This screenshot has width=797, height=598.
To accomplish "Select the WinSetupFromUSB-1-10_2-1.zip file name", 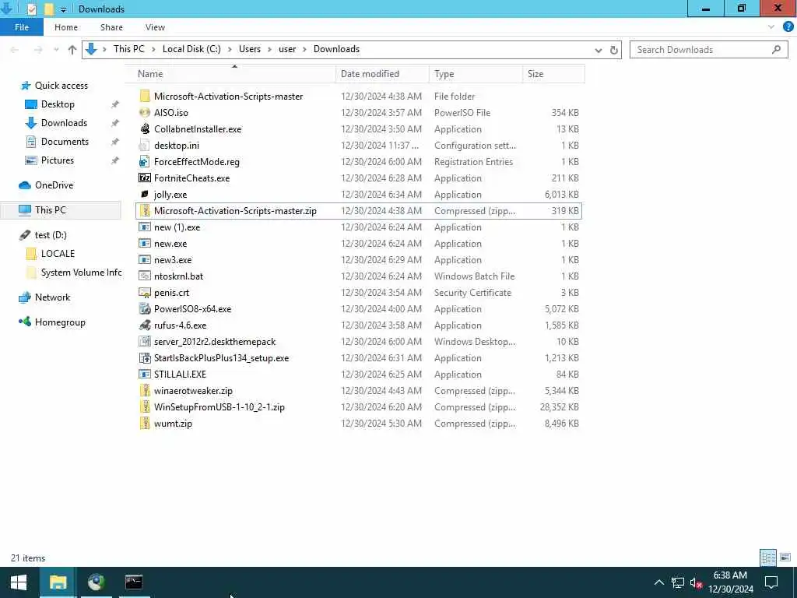I will [219, 406].
